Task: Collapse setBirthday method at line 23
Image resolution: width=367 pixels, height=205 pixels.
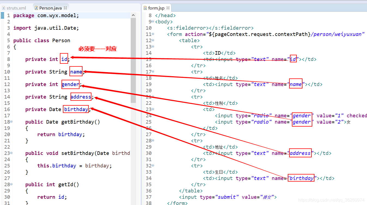Action: [11, 153]
